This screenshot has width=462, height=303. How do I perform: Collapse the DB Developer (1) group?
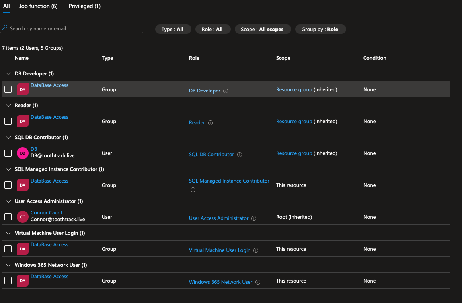8,73
